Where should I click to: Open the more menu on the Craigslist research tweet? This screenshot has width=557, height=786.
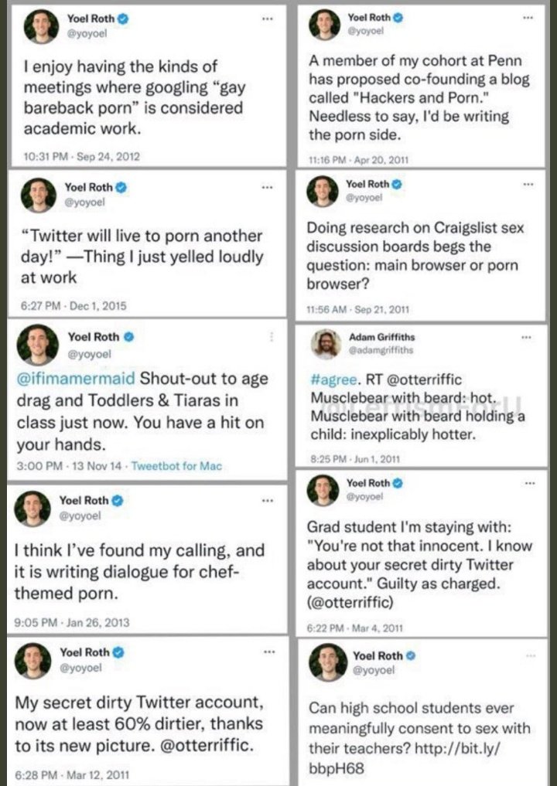pos(528,184)
